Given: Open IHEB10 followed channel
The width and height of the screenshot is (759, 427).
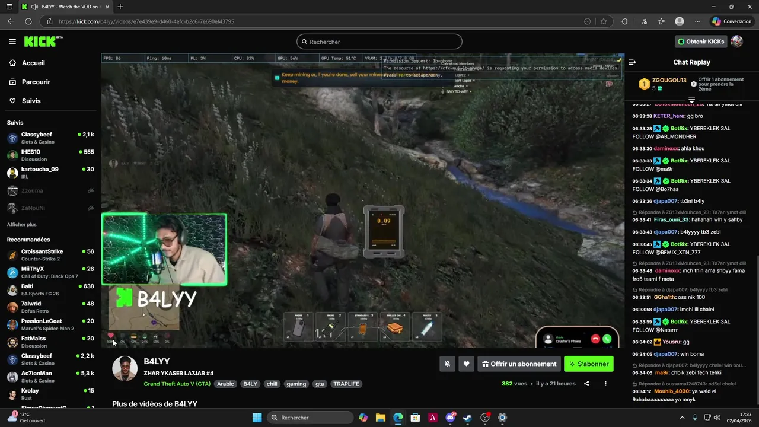Looking at the screenshot, I should [50, 155].
